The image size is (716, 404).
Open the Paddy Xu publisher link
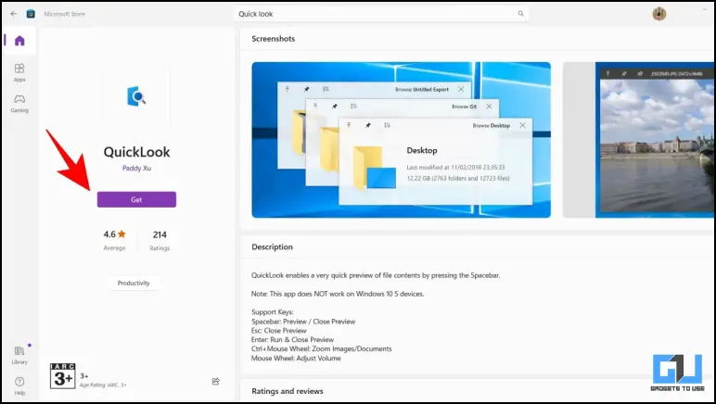tap(136, 168)
